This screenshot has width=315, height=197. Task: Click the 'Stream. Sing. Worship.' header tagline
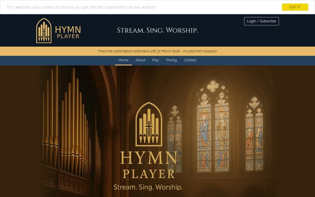point(157,30)
